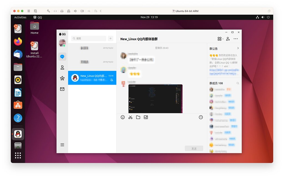Search group members with the magnifier icon
This screenshot has width=284, height=177.
click(x=238, y=83)
